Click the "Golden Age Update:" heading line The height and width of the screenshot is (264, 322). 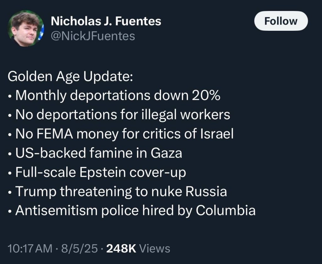(x=70, y=77)
